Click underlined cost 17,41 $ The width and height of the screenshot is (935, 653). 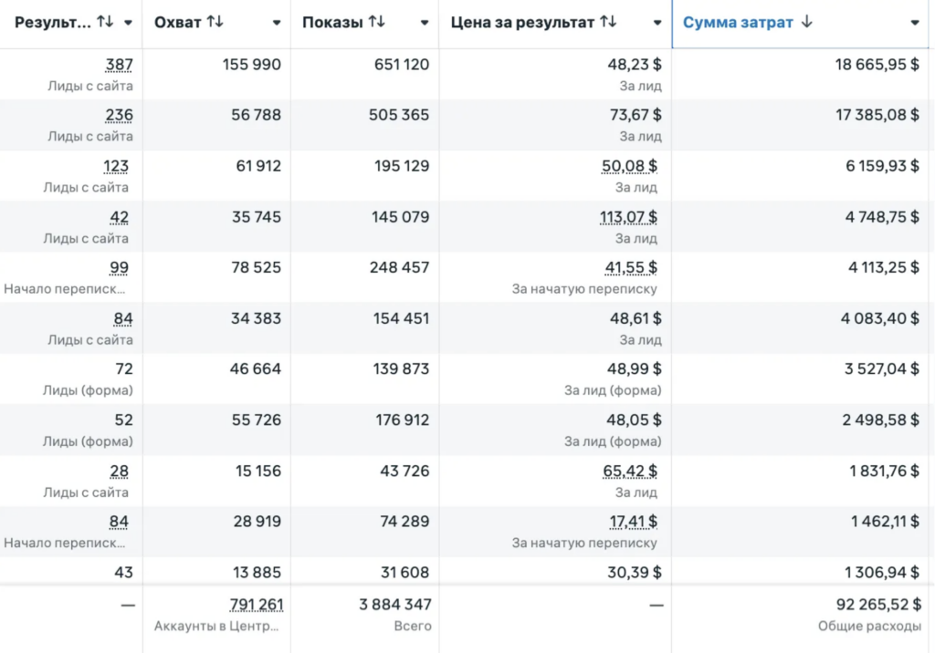pos(634,522)
